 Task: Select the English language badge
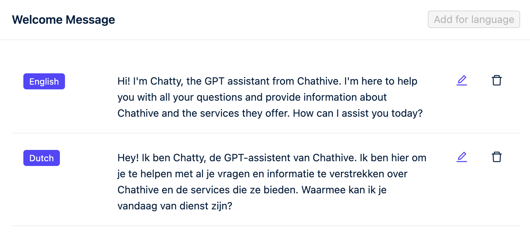[44, 81]
